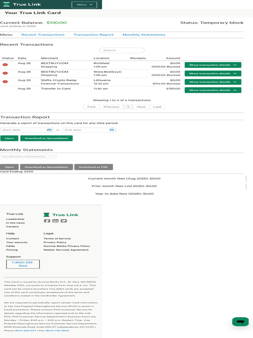Viewport: 253px width, 338px height.
Task: Click PCS phone number (844) 263-2111
Action: click(25, 330)
